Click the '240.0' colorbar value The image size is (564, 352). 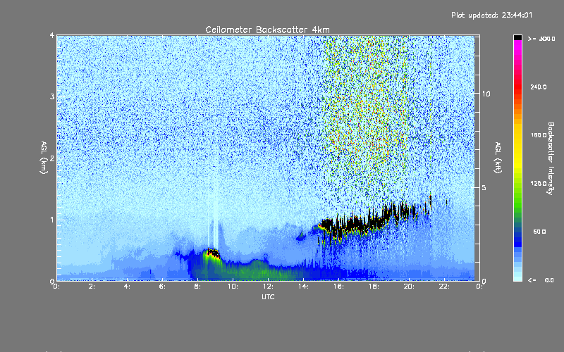(x=539, y=87)
